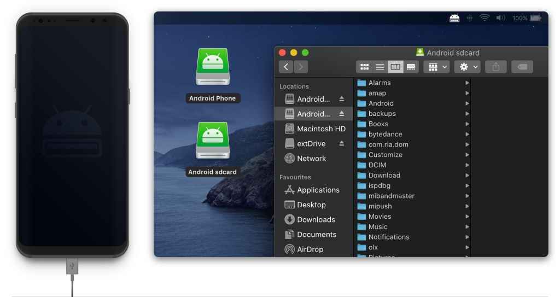Go back using the Finder back arrow
The width and height of the screenshot is (560, 297).
coord(287,67)
